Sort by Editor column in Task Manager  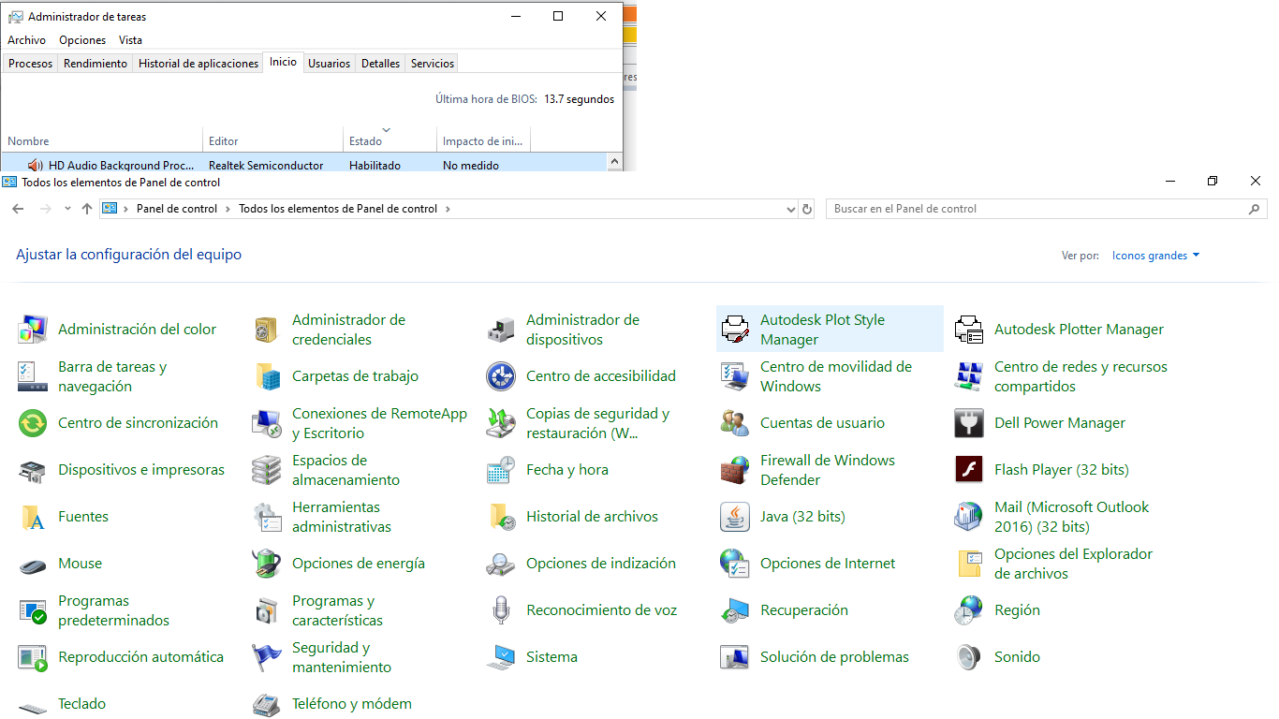pos(272,139)
